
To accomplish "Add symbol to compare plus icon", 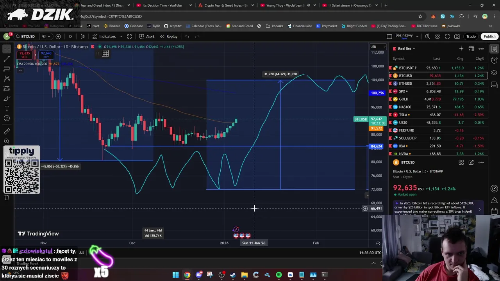I will tap(58, 36).
